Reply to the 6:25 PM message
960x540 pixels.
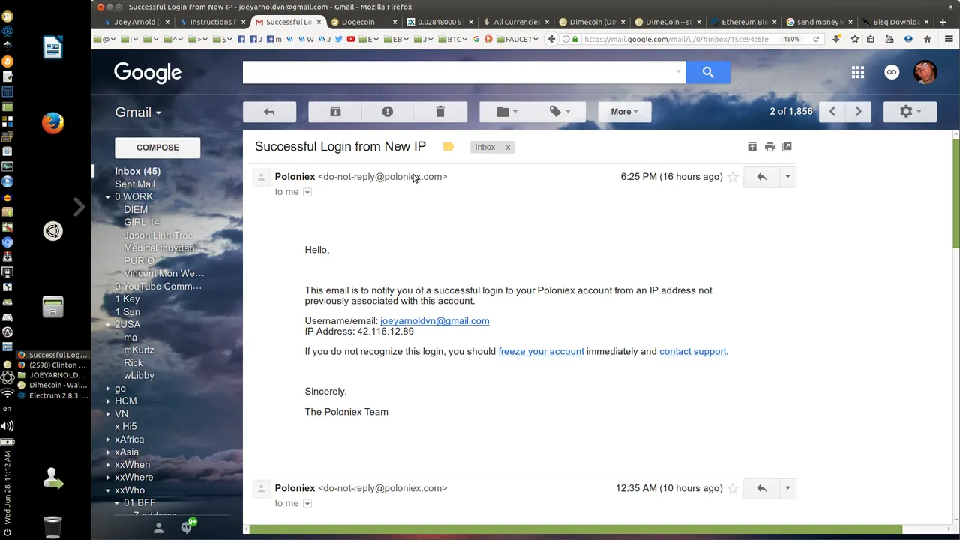point(761,177)
